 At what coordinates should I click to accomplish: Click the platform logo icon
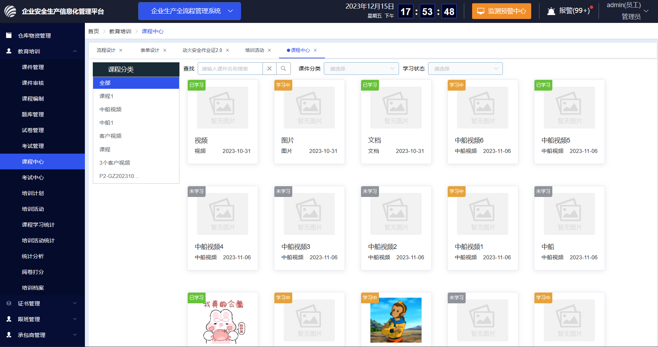10,11
